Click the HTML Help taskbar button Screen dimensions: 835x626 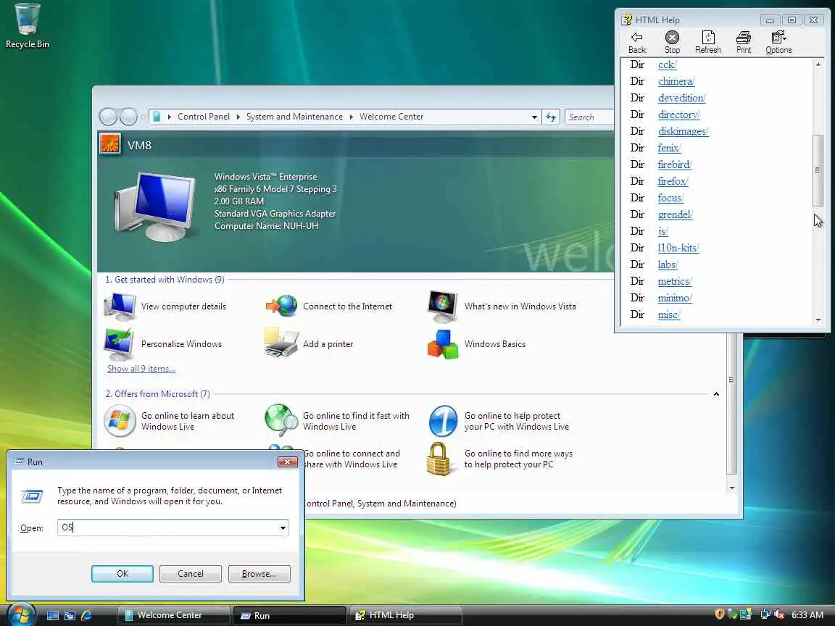click(406, 615)
